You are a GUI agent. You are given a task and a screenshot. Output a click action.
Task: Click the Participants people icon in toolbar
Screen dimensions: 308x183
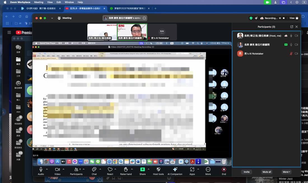click(x=76, y=169)
